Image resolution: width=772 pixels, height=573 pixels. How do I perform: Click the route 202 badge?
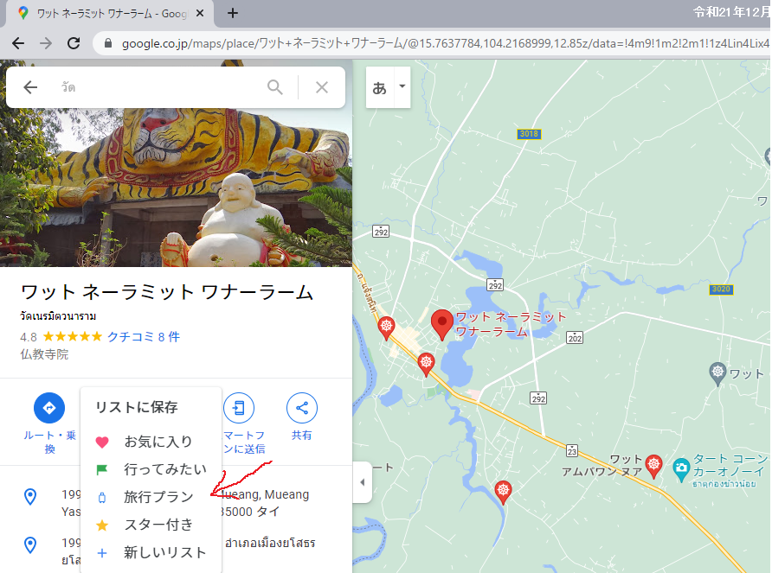575,338
